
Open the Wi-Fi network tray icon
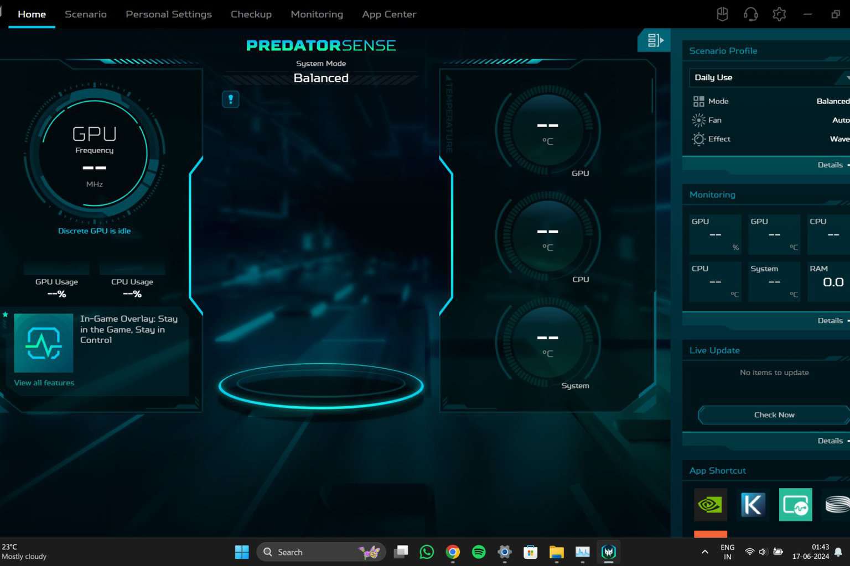749,552
